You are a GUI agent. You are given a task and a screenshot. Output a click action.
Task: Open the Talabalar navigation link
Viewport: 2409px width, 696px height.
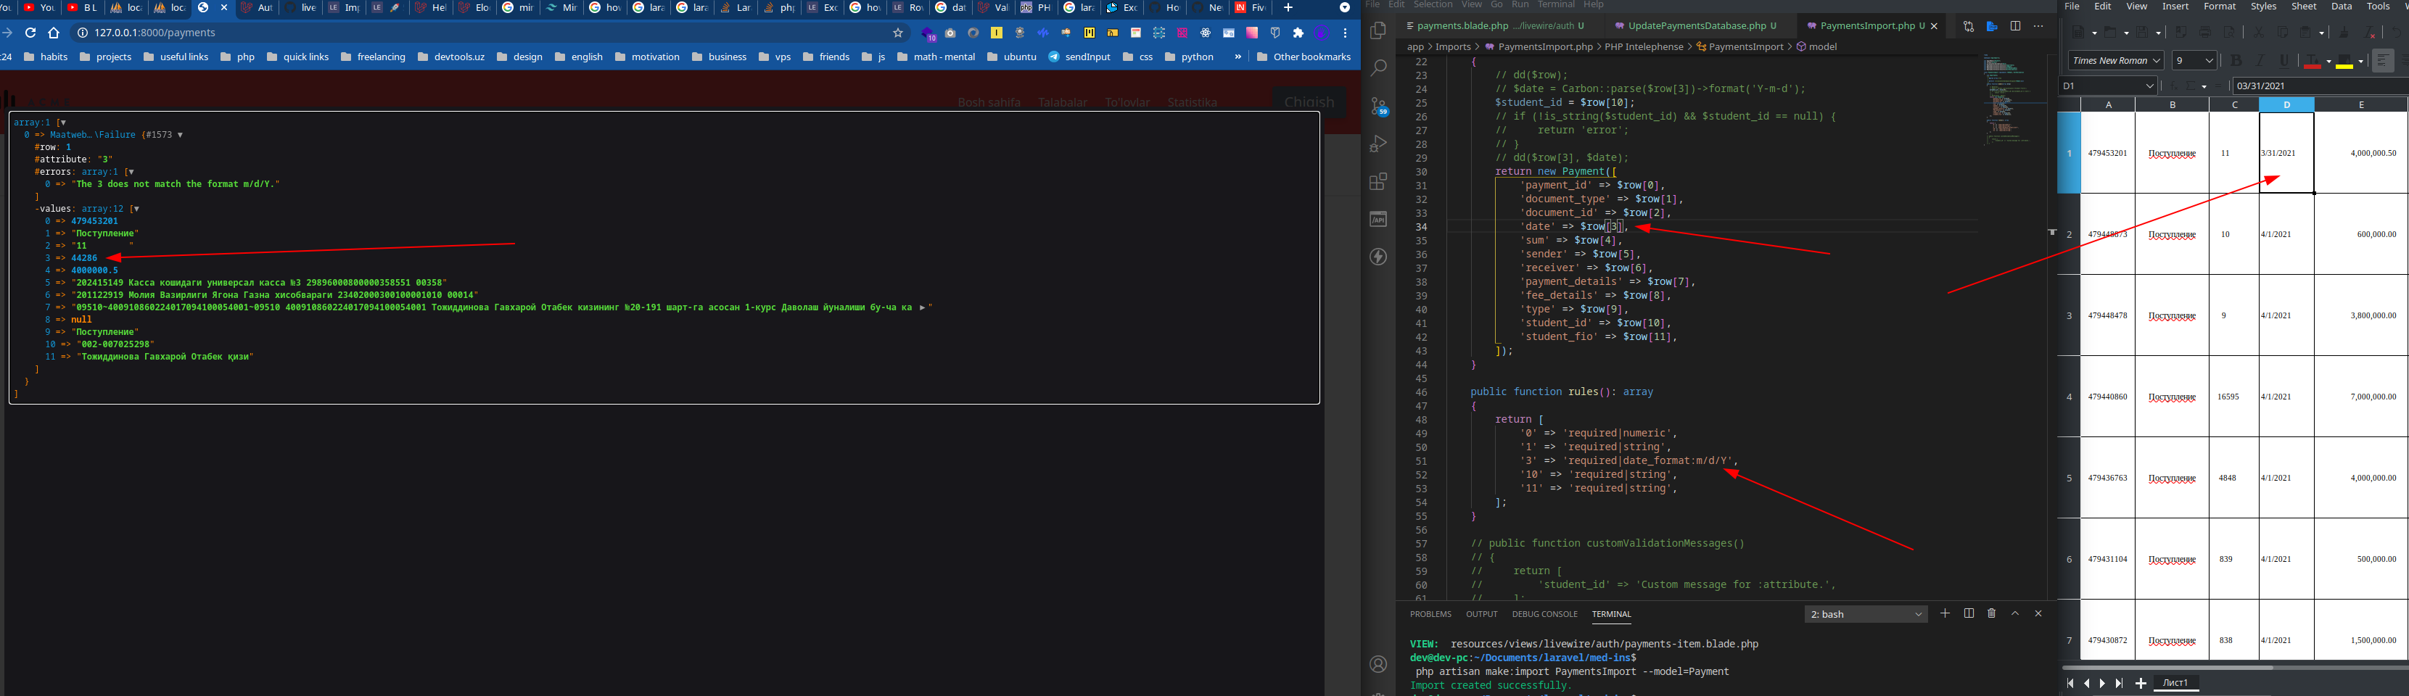coord(1063,101)
